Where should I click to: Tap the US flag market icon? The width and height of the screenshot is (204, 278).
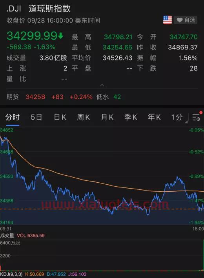167,20
